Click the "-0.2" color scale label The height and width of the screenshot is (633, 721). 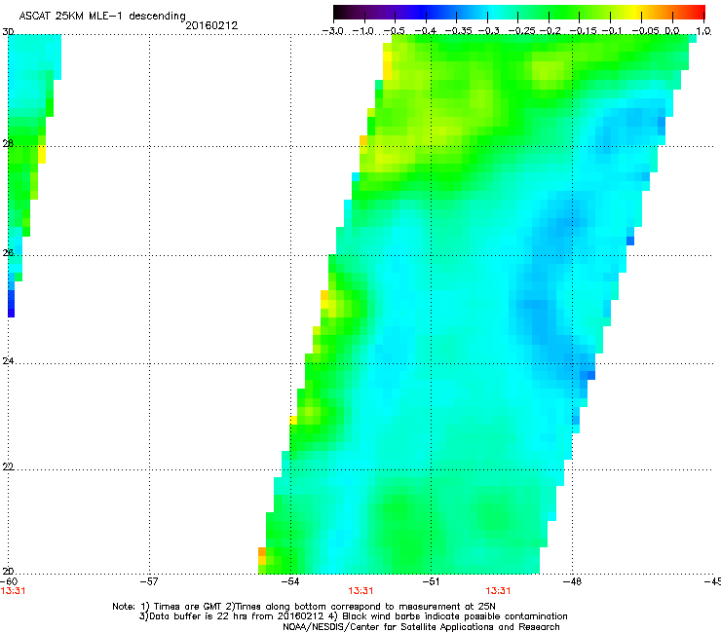tap(550, 31)
